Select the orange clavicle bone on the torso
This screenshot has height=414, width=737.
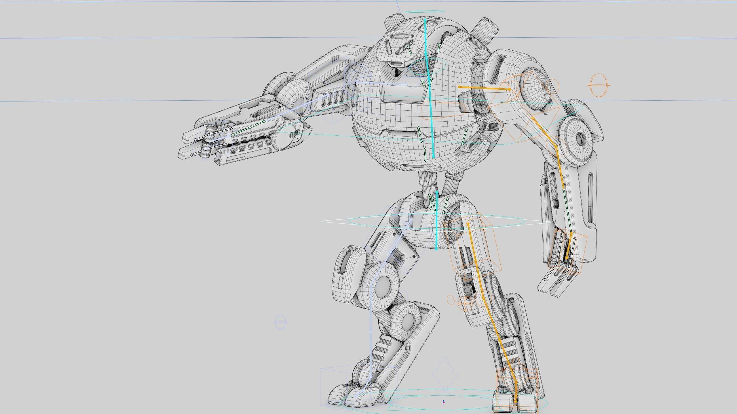click(485, 88)
